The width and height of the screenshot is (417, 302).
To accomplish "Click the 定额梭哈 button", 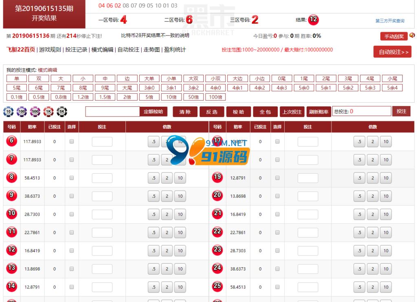I will tap(154, 112).
